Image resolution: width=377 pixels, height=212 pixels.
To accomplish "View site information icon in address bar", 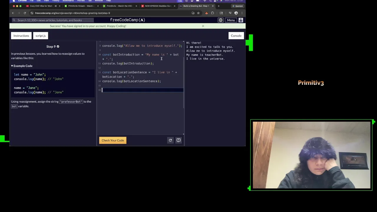I will tap(32, 13).
